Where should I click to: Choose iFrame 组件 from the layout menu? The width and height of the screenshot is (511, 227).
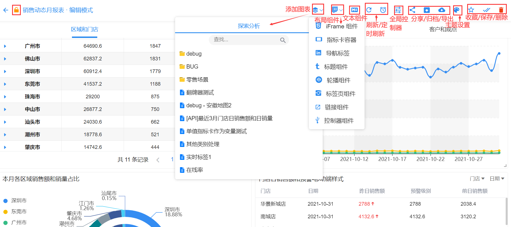click(336, 26)
